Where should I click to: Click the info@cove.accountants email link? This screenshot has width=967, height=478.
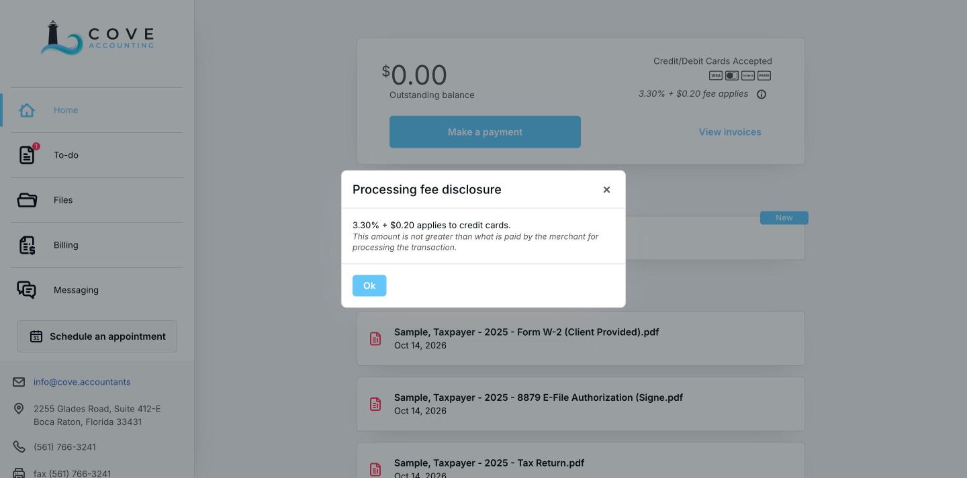(x=82, y=382)
